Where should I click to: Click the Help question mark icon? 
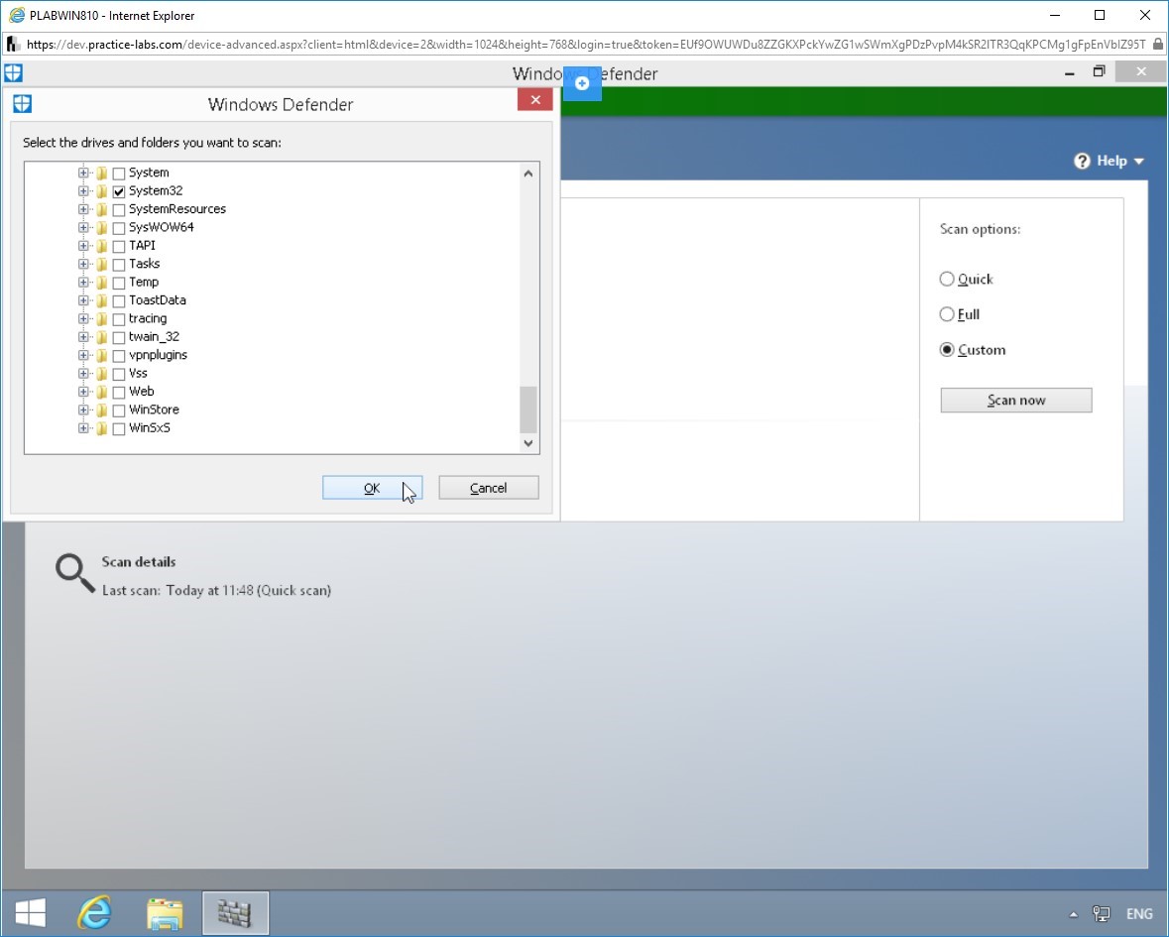1082,161
